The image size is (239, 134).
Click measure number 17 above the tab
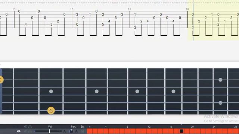coord(130,9)
